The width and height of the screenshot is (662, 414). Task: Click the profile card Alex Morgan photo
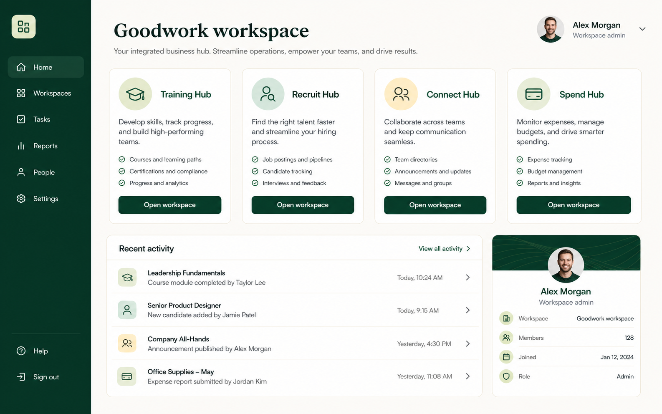[566, 265]
